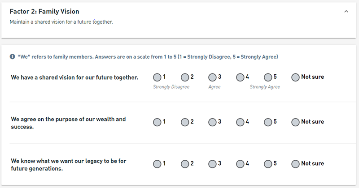The image size is (359, 188).
Task: Choose 3 for shared vision statement
Action: (212, 77)
